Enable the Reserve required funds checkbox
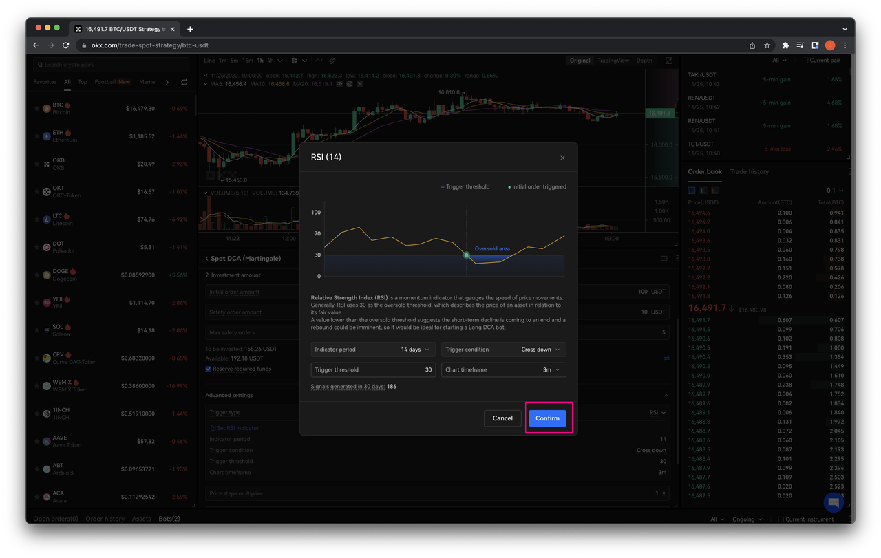The image size is (881, 558). (208, 368)
